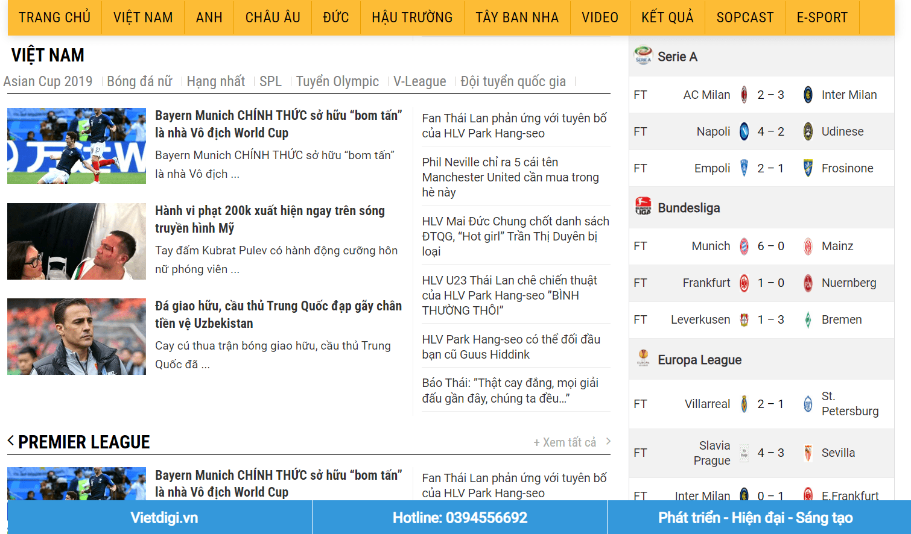Open the Xem tất cả link
The width and height of the screenshot is (911, 534).
point(565,442)
